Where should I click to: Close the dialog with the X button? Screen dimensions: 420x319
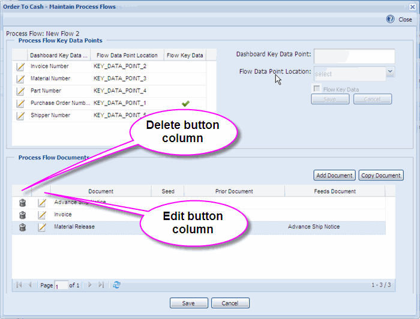(x=413, y=7)
